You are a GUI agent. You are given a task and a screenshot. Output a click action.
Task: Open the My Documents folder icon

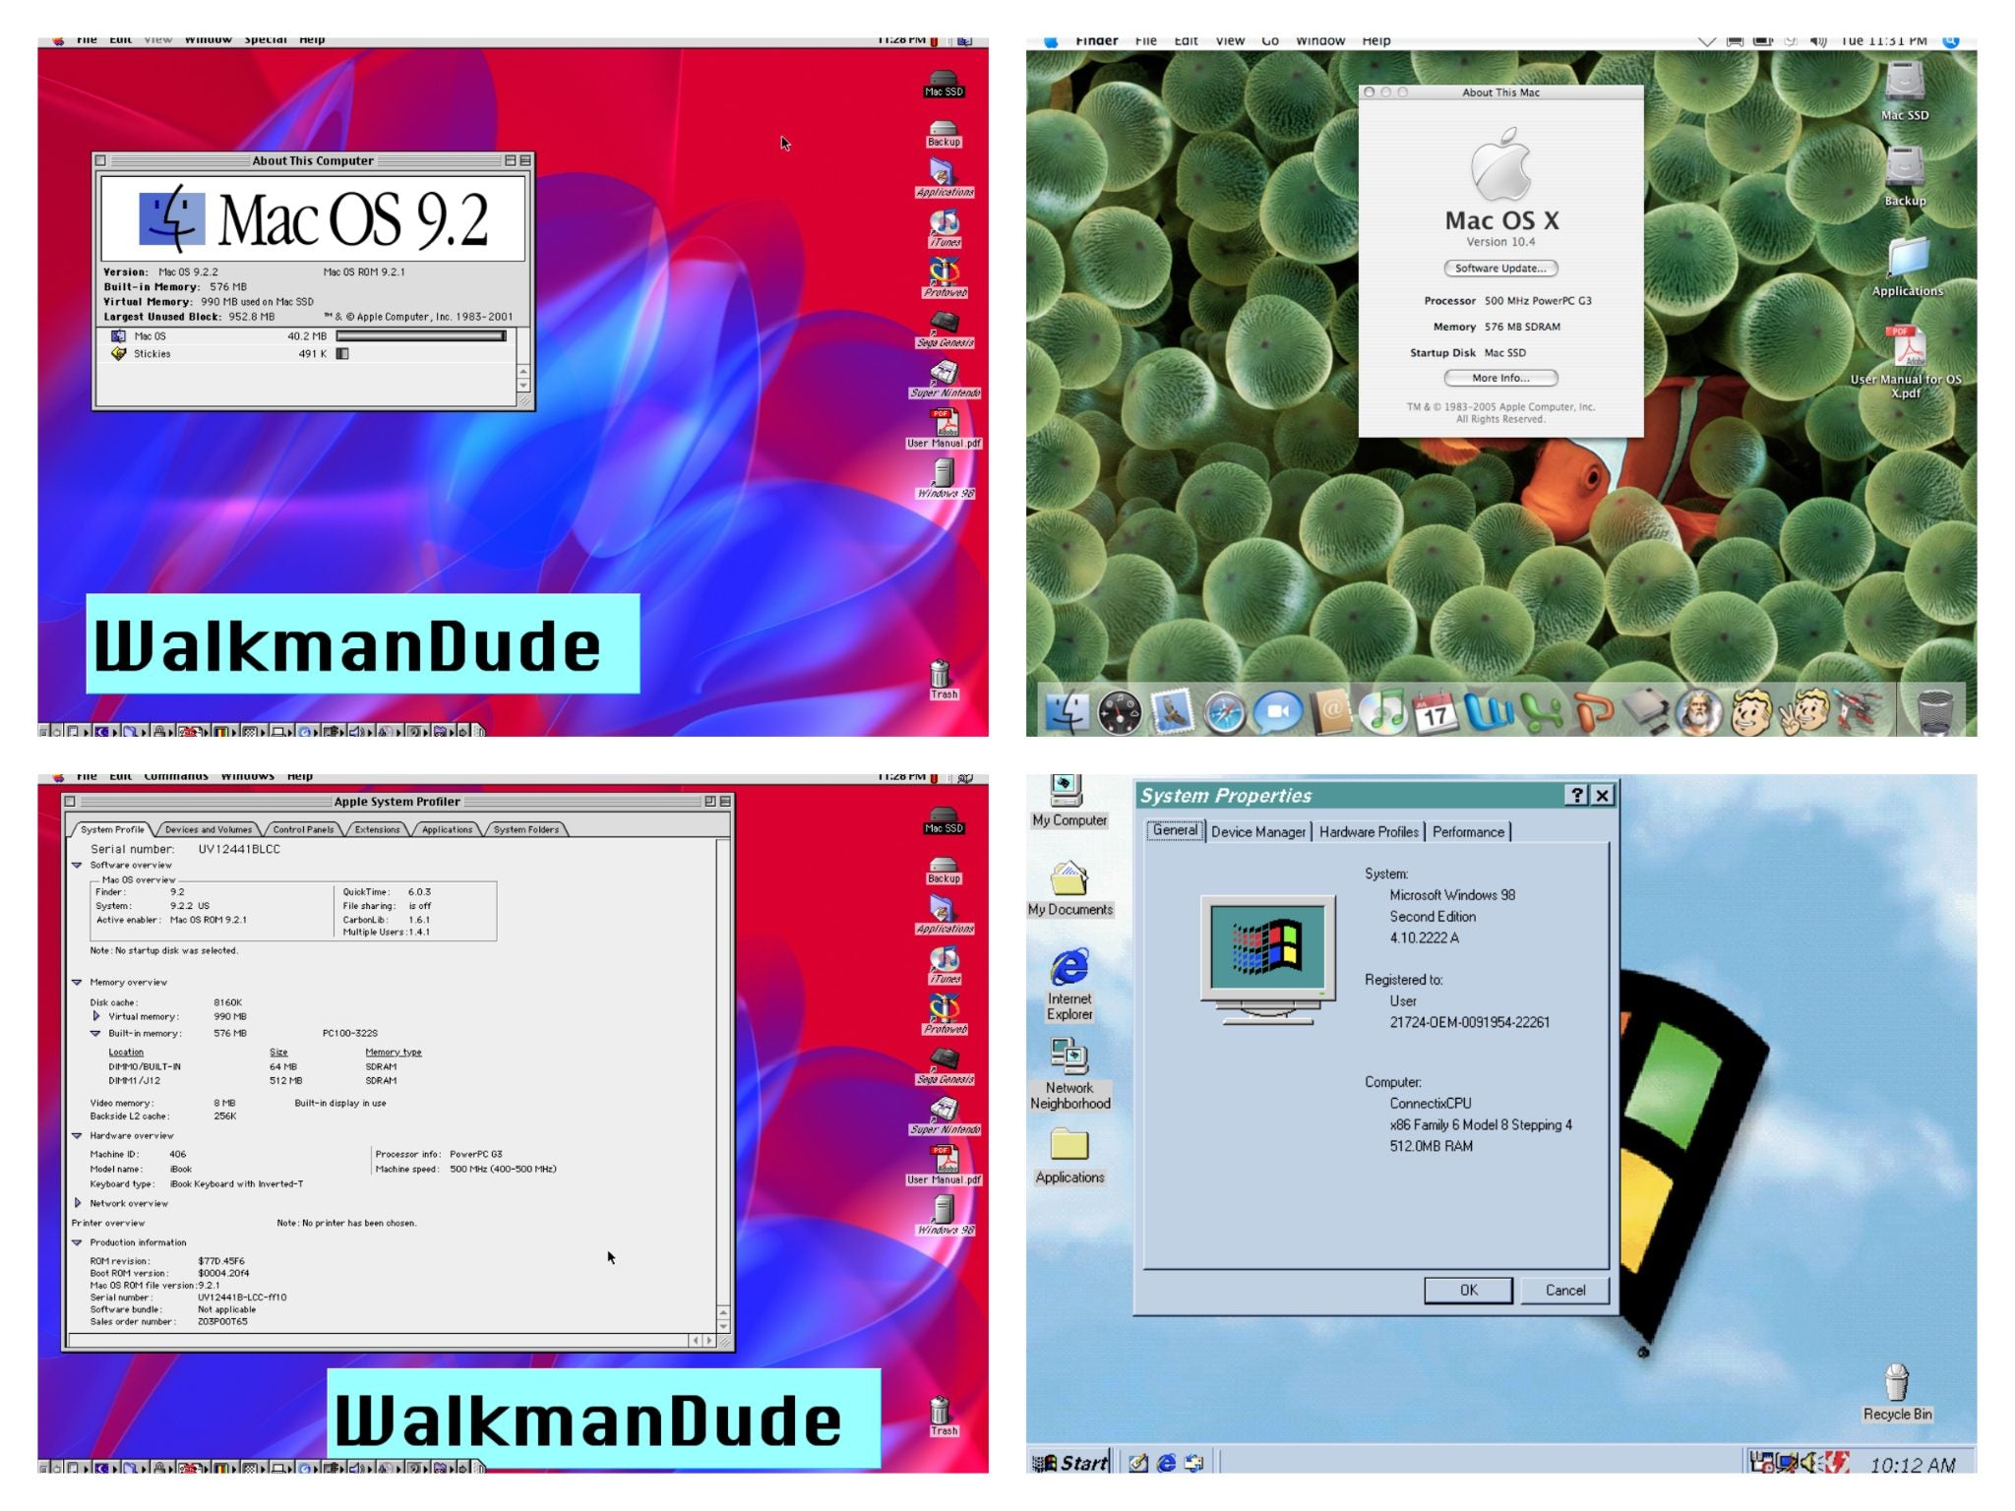tap(1069, 888)
